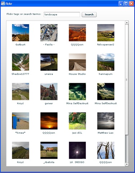135x173 pixels.
Task: Click the jaci dCL author label
Action: (77, 133)
